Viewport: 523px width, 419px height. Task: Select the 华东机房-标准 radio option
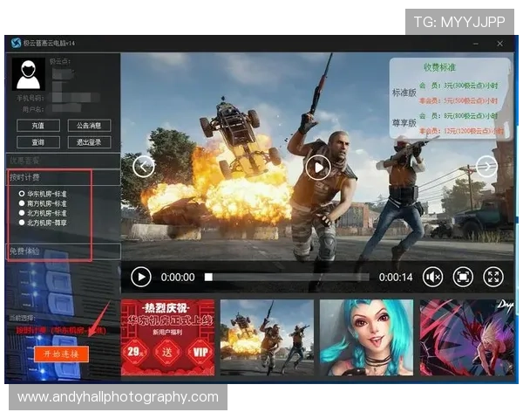[x=22, y=194]
